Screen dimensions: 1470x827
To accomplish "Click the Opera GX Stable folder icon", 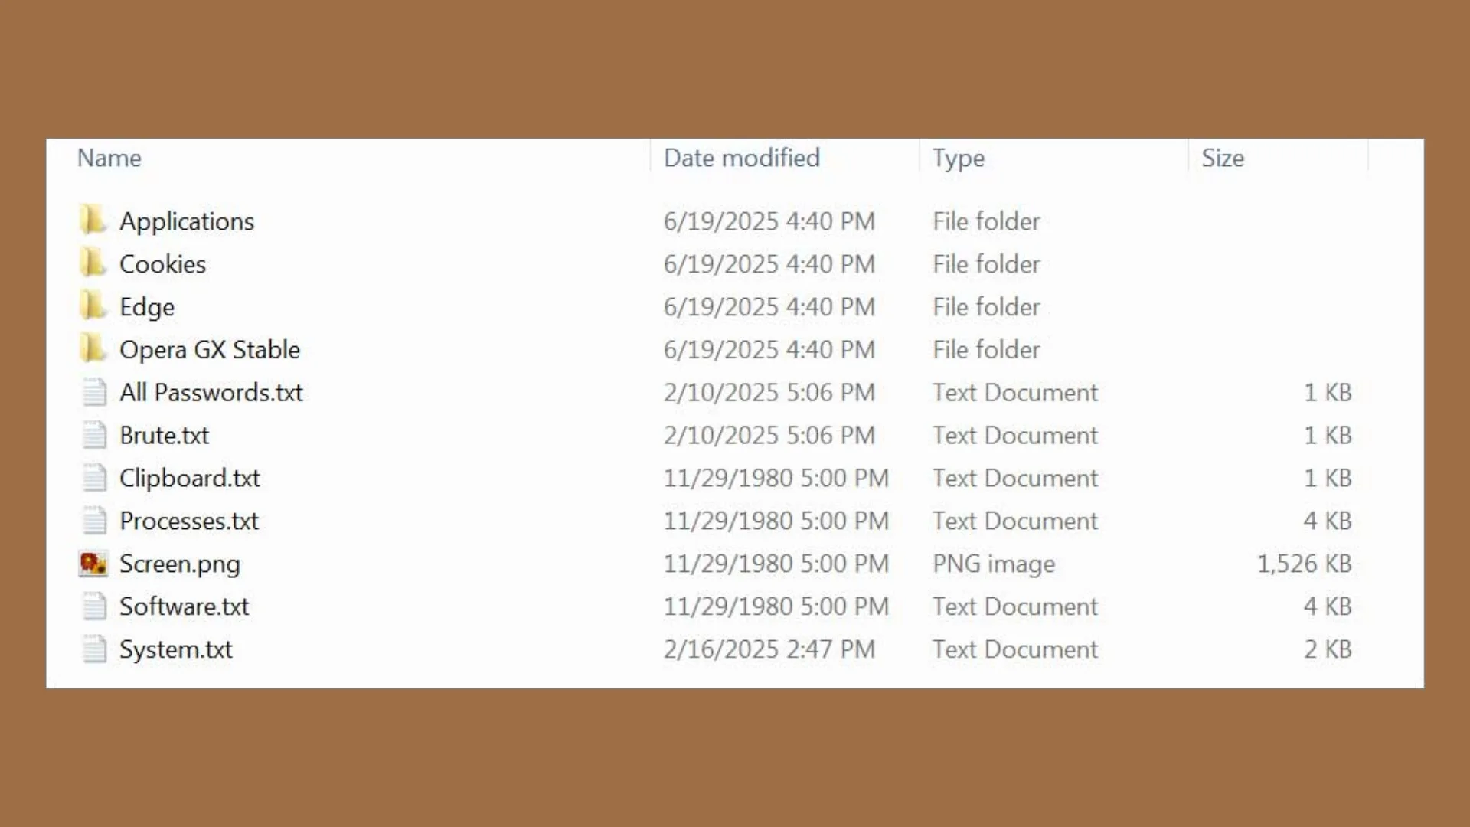I will pyautogui.click(x=93, y=349).
